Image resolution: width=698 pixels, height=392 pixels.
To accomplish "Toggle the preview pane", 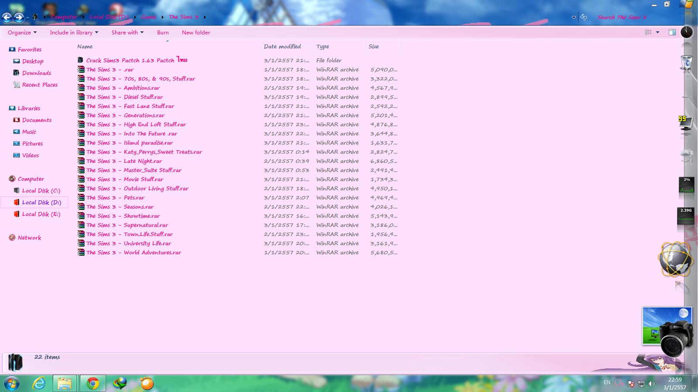I will tap(672, 32).
